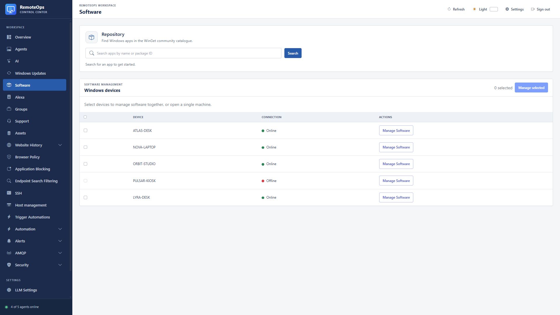
Task: Click the Manage selected button
Action: tap(531, 87)
